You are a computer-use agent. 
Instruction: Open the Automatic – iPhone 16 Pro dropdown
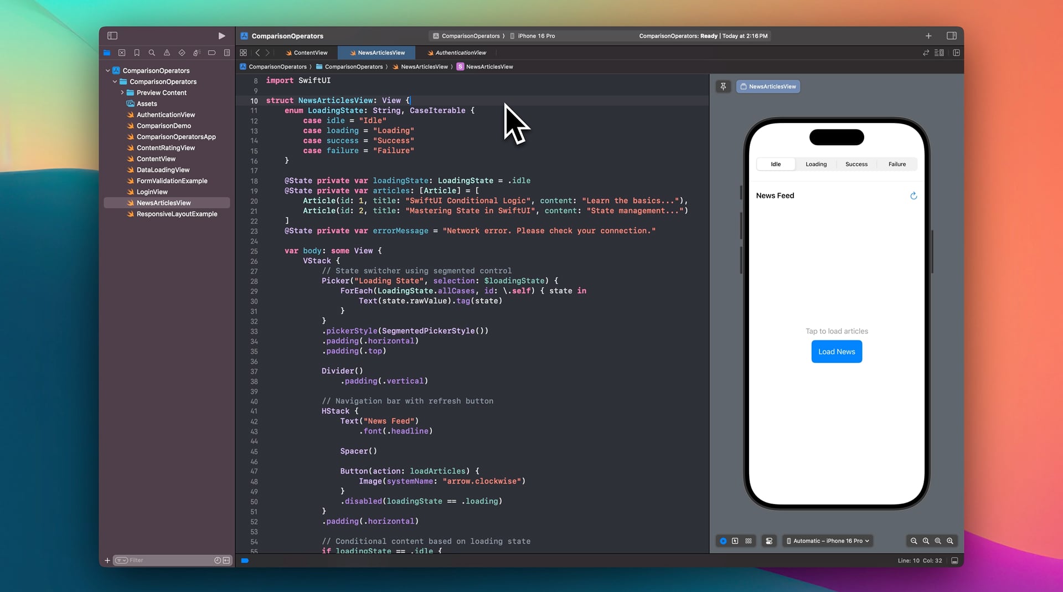pos(828,541)
